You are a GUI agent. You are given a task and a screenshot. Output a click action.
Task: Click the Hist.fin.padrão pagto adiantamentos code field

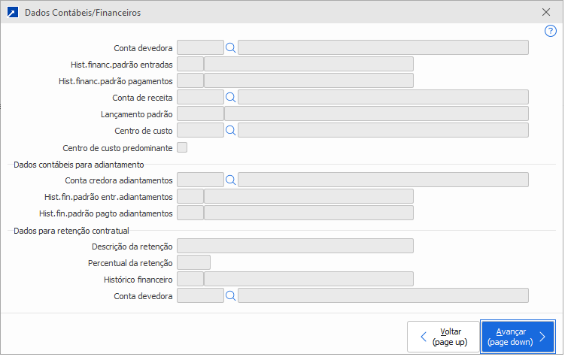click(x=190, y=213)
